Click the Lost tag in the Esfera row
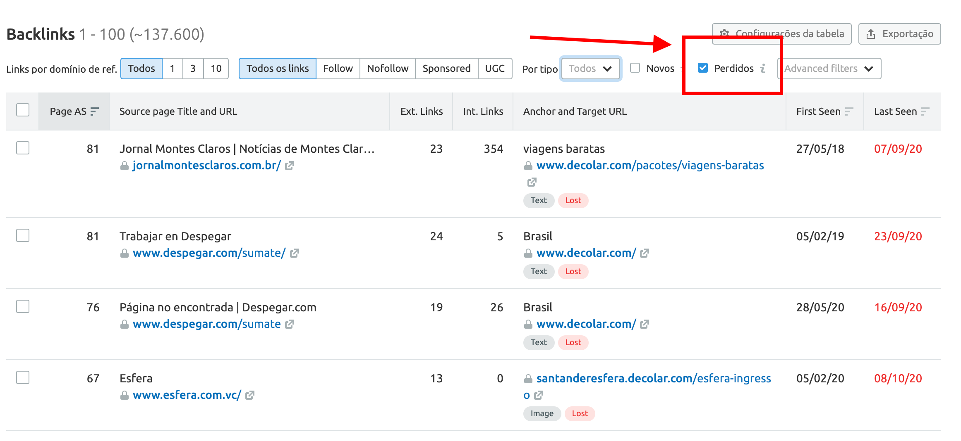 tap(580, 414)
